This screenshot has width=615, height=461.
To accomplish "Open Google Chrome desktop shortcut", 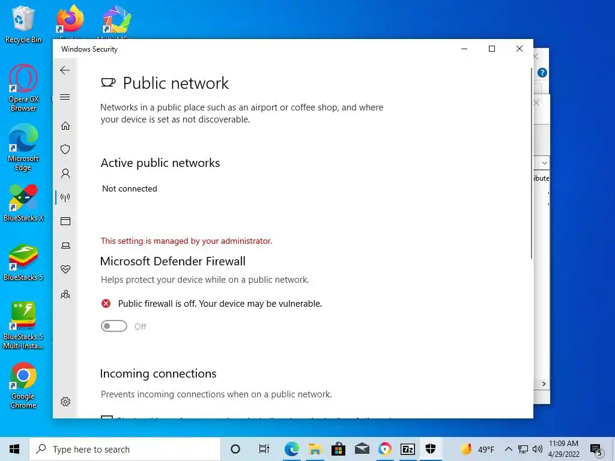I will (23, 386).
